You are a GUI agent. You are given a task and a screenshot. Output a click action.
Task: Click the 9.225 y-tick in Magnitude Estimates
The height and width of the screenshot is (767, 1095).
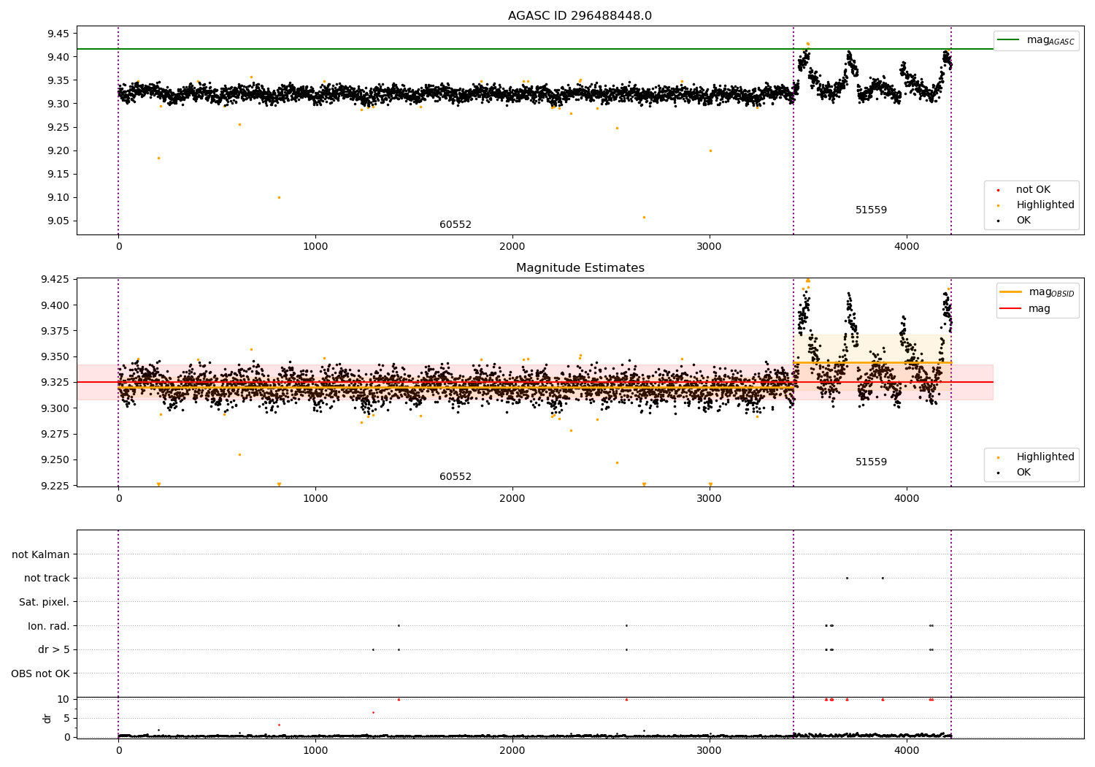55,486
